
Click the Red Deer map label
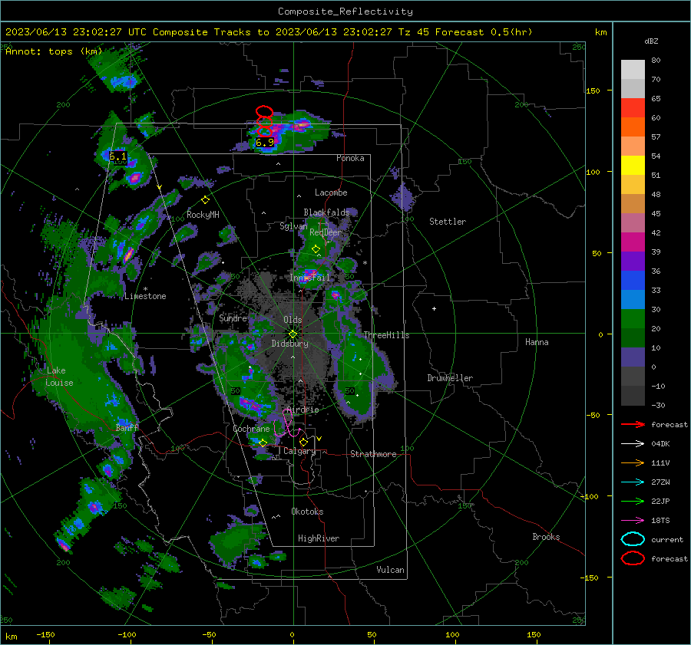(x=326, y=232)
